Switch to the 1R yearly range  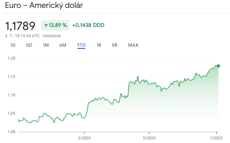point(99,45)
